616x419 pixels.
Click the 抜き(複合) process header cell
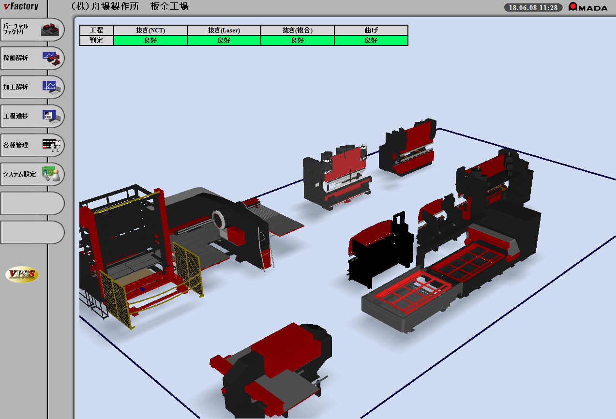click(x=298, y=30)
